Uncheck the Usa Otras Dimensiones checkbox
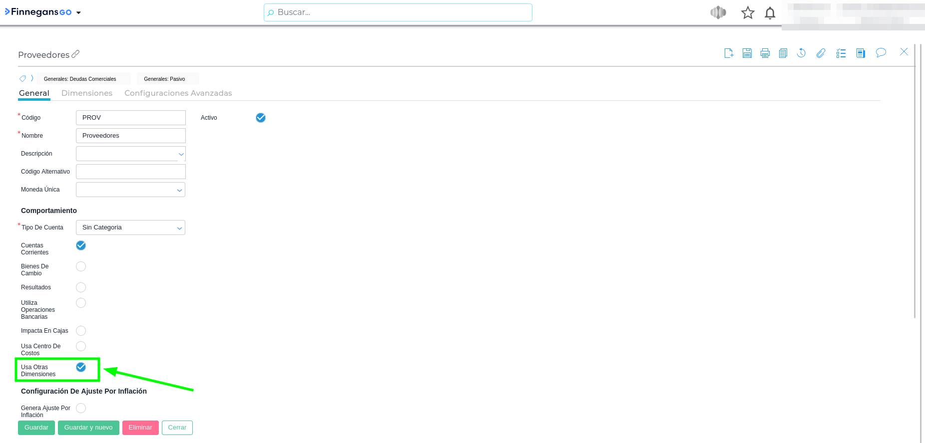The height and width of the screenshot is (443, 925). click(x=81, y=367)
